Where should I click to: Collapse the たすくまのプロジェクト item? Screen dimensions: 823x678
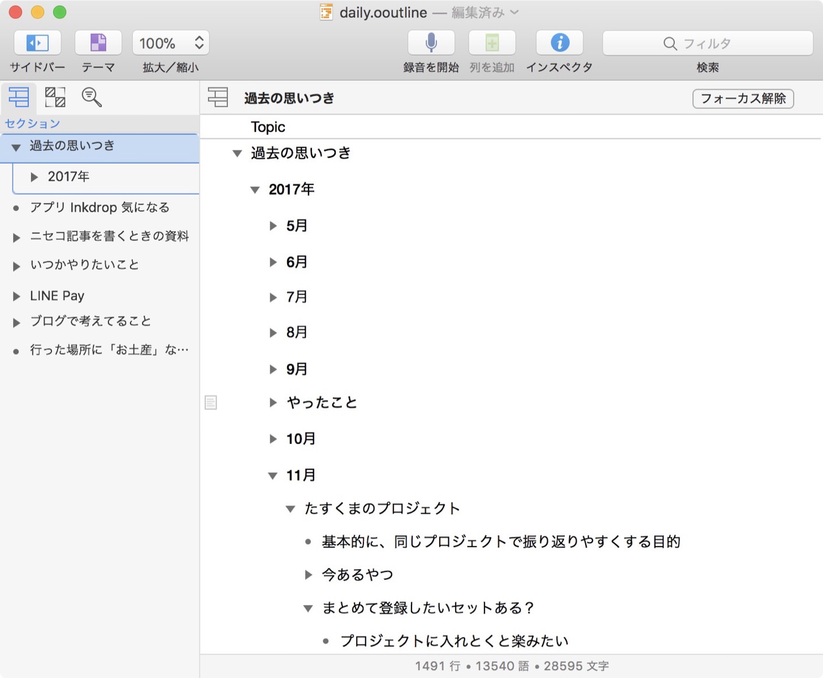pyautogui.click(x=291, y=508)
